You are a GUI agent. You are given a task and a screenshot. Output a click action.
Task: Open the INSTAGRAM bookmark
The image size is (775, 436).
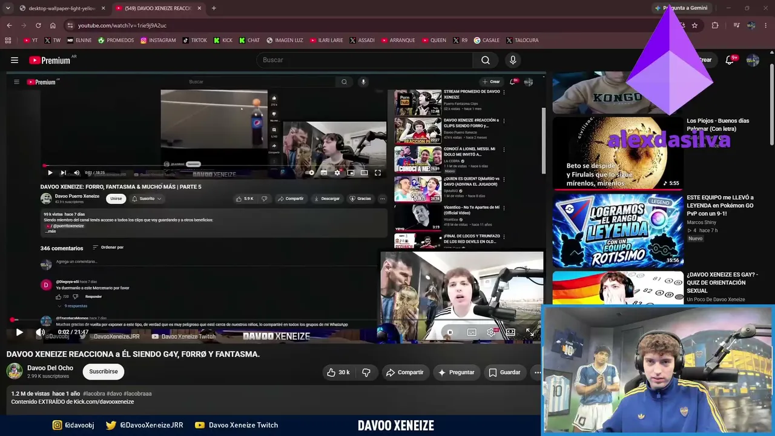(x=158, y=41)
